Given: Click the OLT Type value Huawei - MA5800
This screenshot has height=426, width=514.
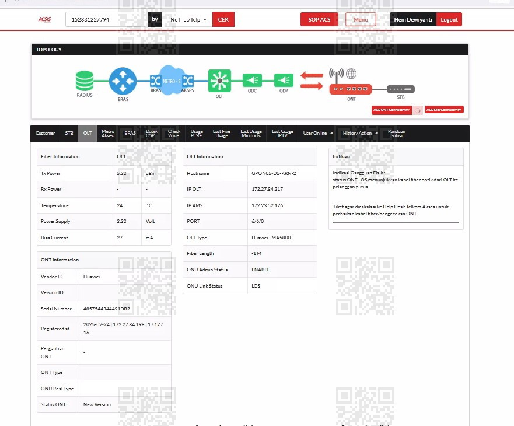Looking at the screenshot, I should (271, 238).
